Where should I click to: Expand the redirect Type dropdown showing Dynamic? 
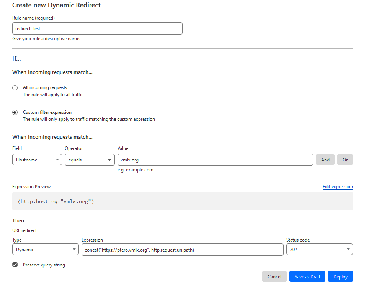pyautogui.click(x=45, y=250)
